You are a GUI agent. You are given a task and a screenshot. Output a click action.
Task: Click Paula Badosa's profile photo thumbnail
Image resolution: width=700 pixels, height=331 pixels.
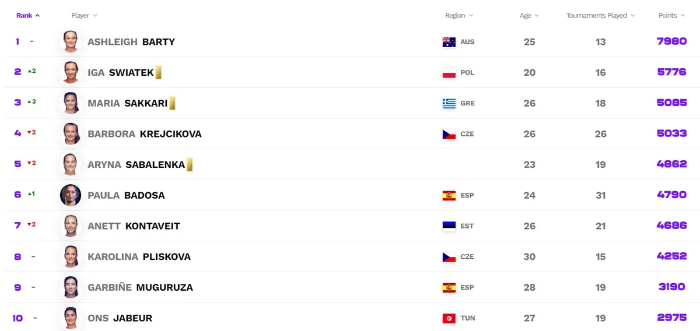pyautogui.click(x=71, y=195)
